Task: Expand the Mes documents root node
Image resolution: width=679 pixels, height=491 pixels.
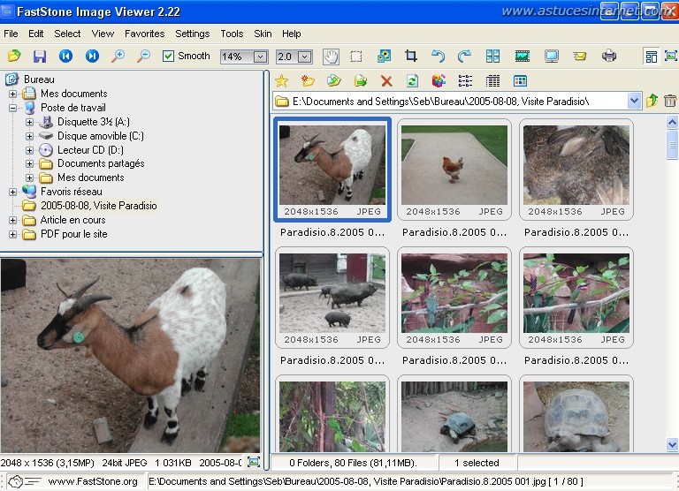Action: [12, 94]
